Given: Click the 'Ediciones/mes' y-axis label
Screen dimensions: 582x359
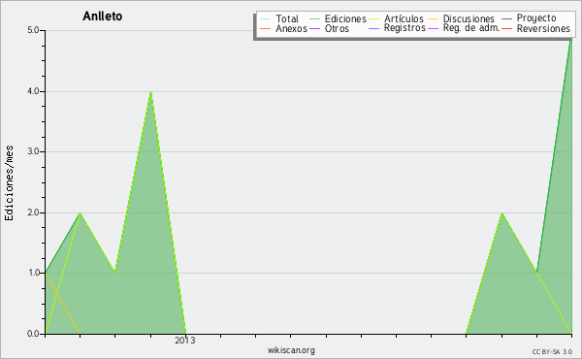Looking at the screenshot, I should (x=9, y=183).
